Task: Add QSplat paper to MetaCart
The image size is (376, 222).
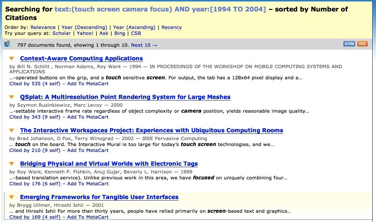Action: [x=88, y=117]
